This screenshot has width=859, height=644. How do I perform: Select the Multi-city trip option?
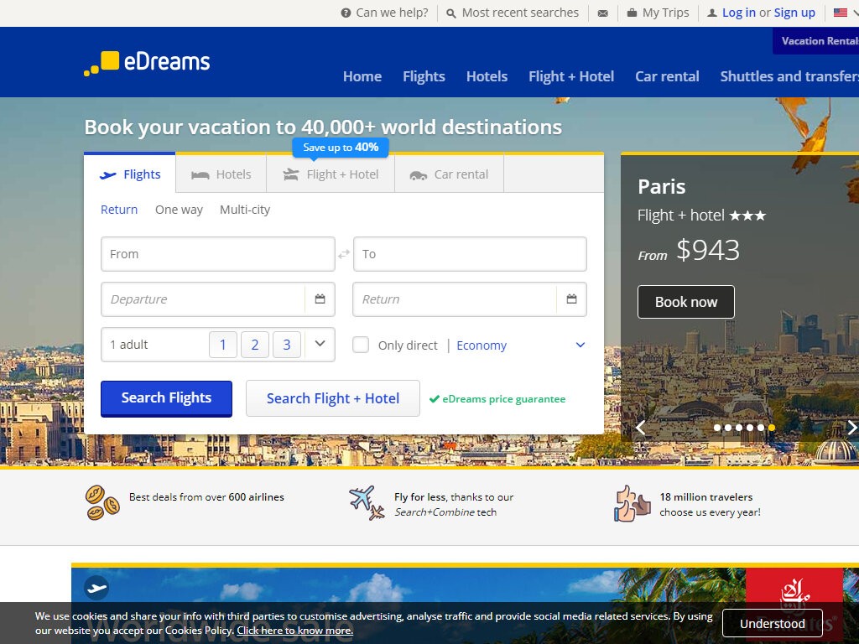(245, 210)
